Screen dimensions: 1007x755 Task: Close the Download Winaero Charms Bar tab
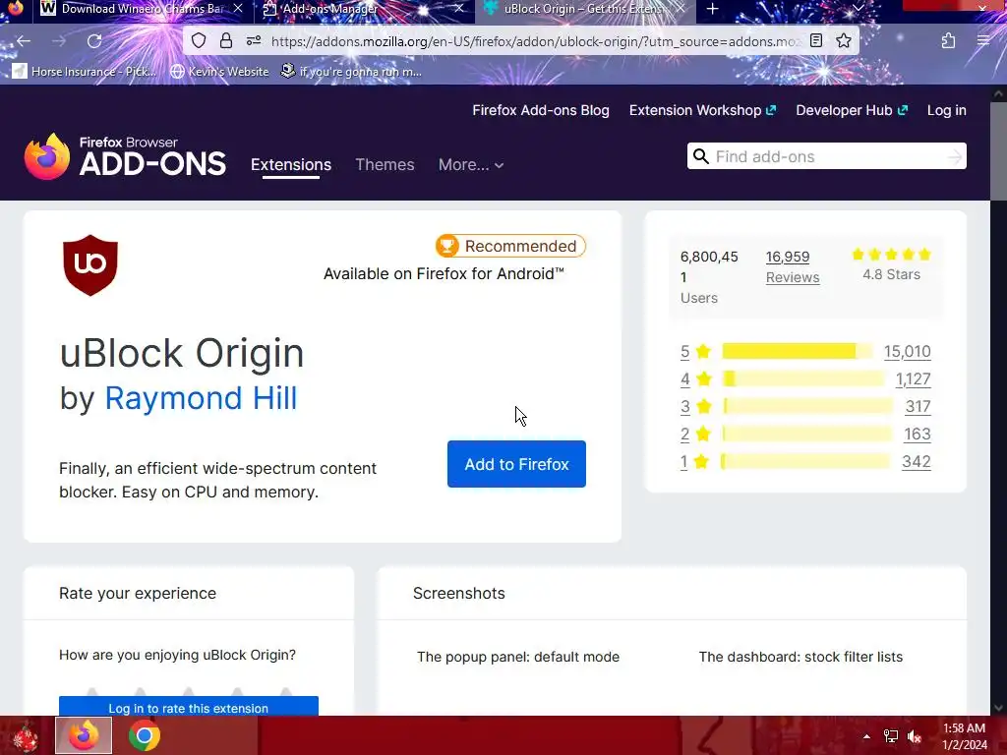(x=238, y=8)
